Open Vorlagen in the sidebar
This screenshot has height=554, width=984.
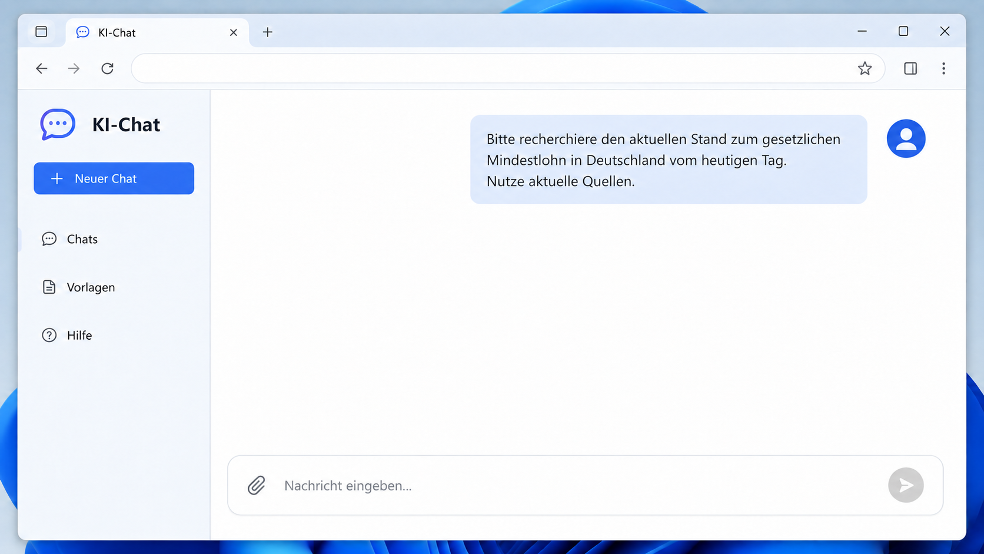[x=78, y=287]
